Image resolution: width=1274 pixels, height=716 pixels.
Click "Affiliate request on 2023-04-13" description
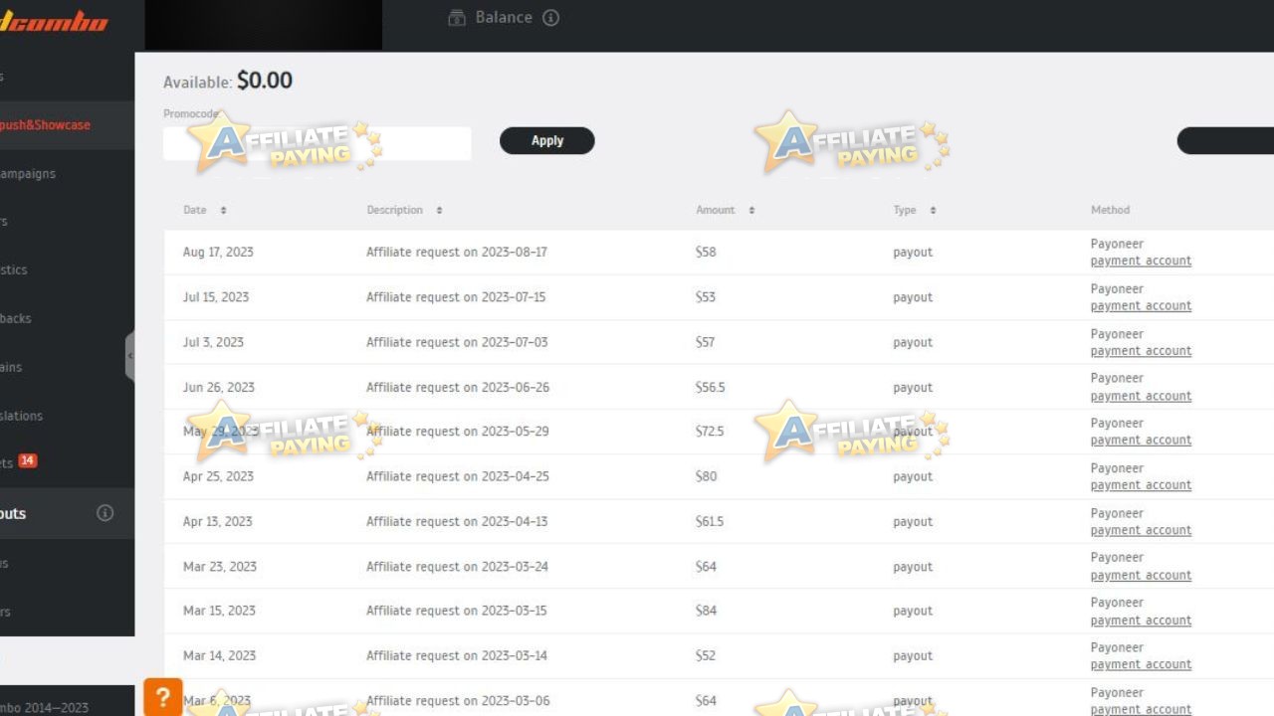point(457,522)
